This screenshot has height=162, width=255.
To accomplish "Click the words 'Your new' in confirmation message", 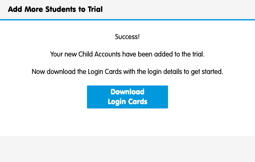I will click(64, 54).
